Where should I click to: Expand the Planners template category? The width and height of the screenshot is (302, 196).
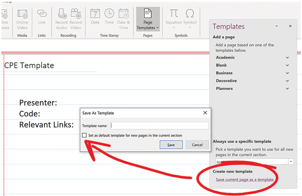pyautogui.click(x=287, y=89)
